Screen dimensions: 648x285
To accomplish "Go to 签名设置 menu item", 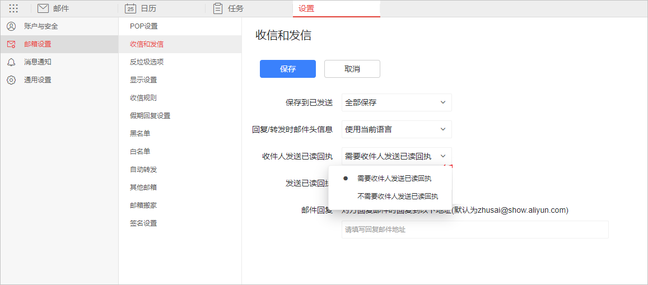I will tap(143, 223).
